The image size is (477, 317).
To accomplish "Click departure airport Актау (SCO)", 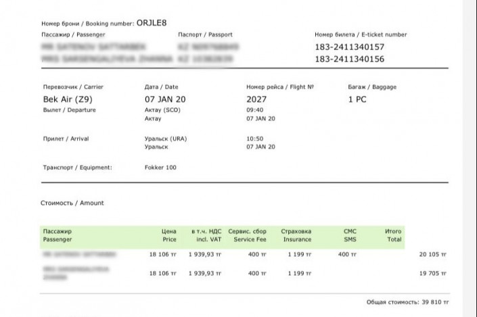I will pyautogui.click(x=162, y=109).
